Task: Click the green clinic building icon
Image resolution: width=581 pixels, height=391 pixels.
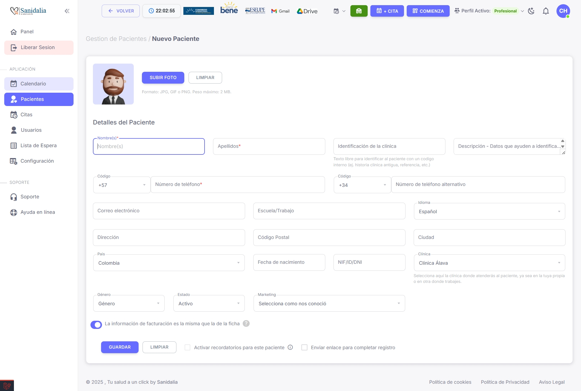Action: coord(359,11)
